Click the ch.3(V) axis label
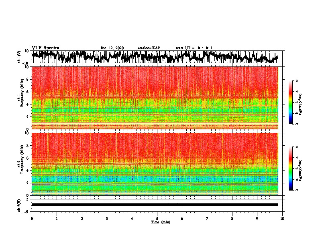318x245 pixels. click(19, 205)
